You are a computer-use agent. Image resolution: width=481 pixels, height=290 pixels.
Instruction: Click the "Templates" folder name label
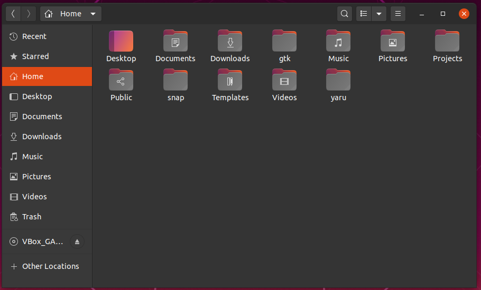[x=230, y=98]
